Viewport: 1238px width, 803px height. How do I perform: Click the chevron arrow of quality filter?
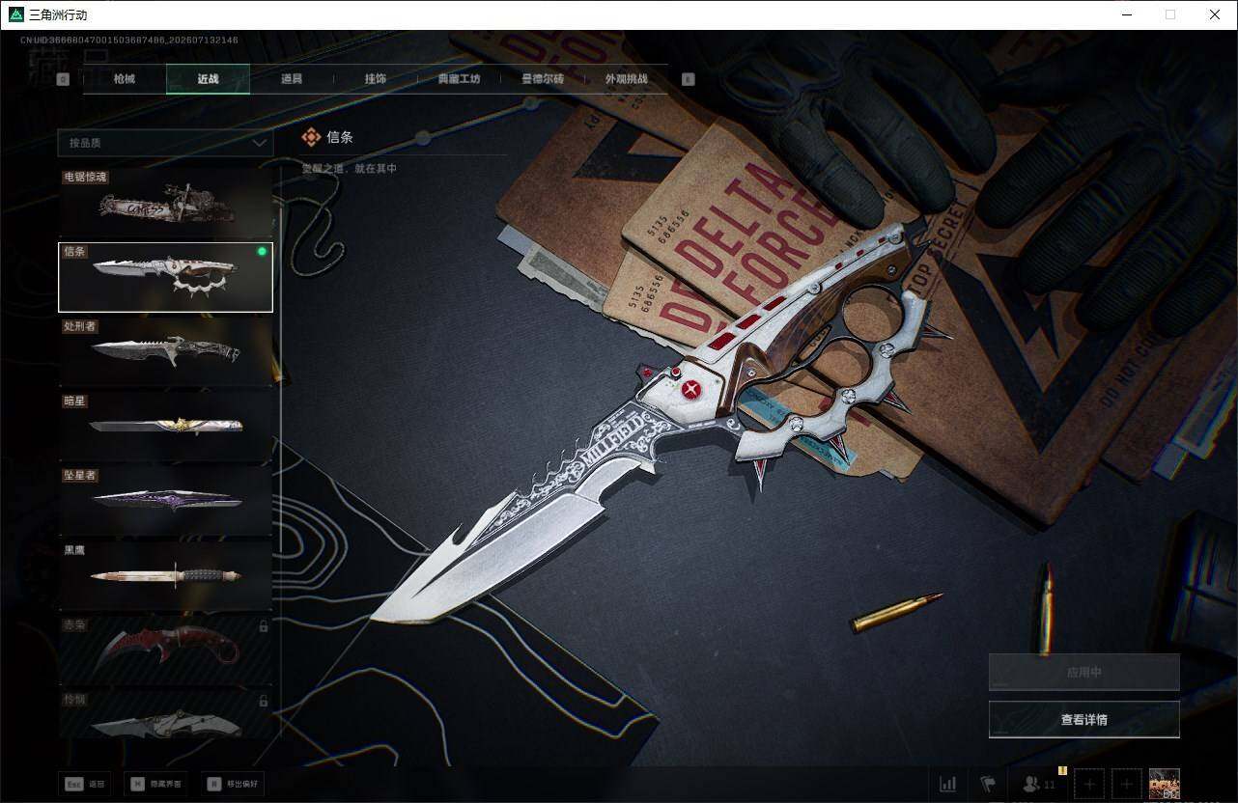[259, 143]
